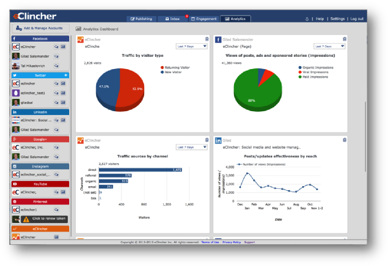The height and width of the screenshot is (266, 388).
Task: Remove the LinkedIn reach widget via trash icon
Action: pyautogui.click(x=344, y=140)
